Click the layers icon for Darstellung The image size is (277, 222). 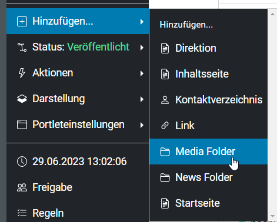22,99
